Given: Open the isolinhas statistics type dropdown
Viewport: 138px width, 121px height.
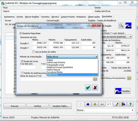Looking at the screenshot, I should coord(131,37).
